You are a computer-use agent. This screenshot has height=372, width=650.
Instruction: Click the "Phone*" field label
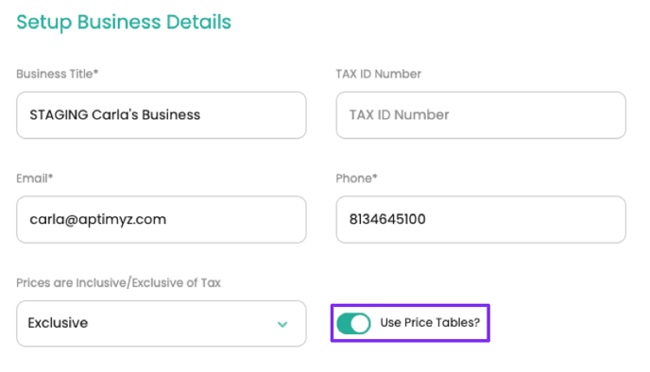356,178
